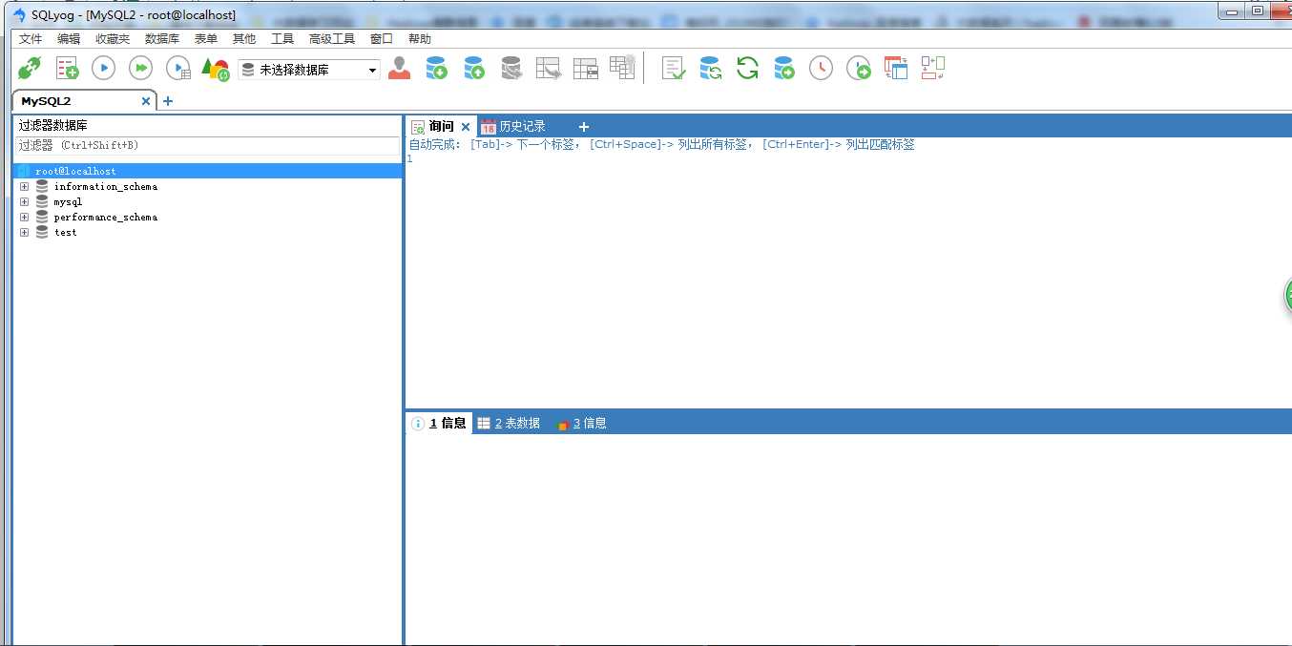Image resolution: width=1292 pixels, height=646 pixels.
Task: Click the gray database restore icon
Action: [x=511, y=68]
